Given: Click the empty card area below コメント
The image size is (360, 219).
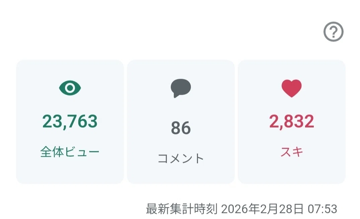Looking at the screenshot, I should pos(181,174).
